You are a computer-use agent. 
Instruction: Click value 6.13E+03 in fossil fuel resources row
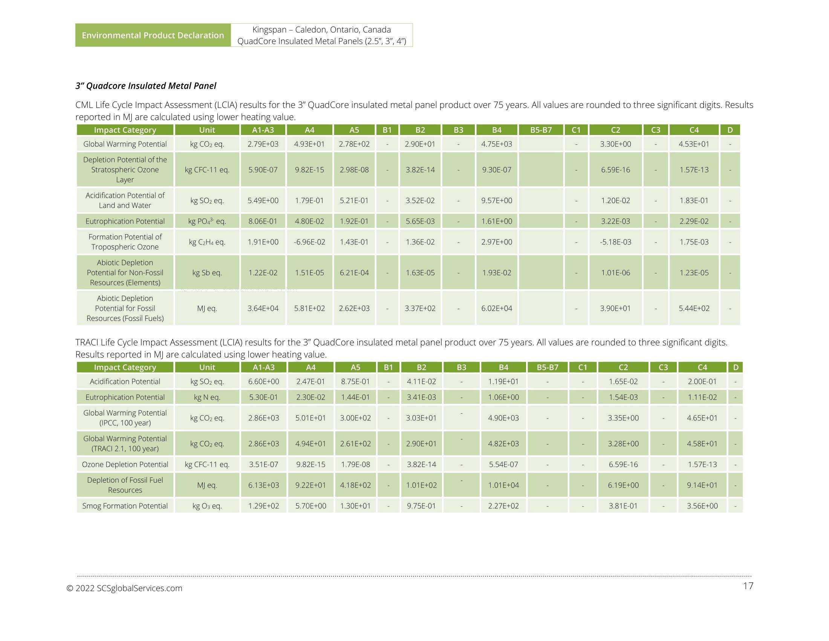(x=263, y=485)
